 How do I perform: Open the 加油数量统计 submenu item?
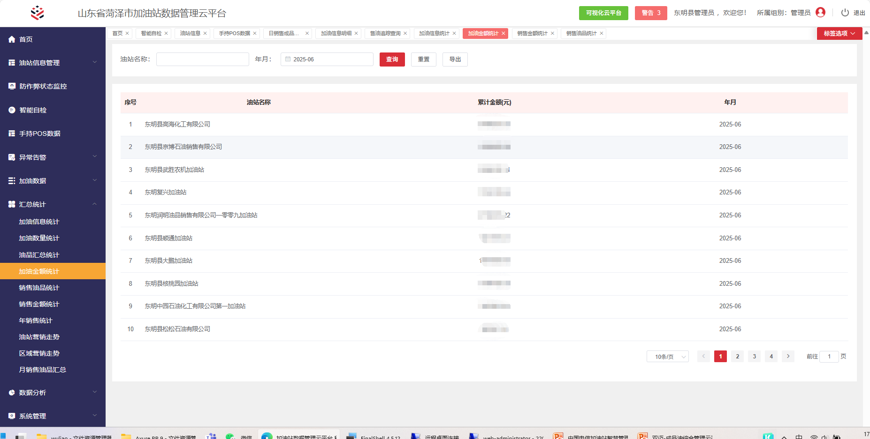(x=39, y=238)
